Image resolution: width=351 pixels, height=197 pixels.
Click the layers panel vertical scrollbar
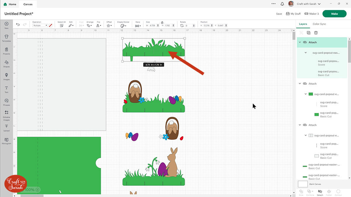349,51
